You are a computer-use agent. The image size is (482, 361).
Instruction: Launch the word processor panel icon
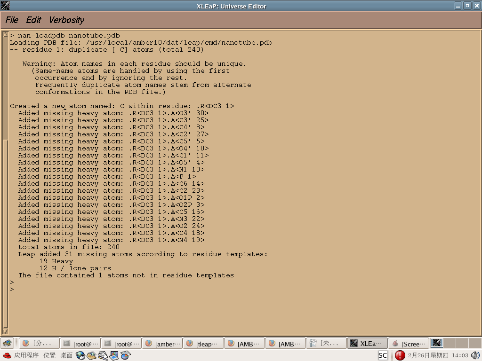[x=103, y=355]
